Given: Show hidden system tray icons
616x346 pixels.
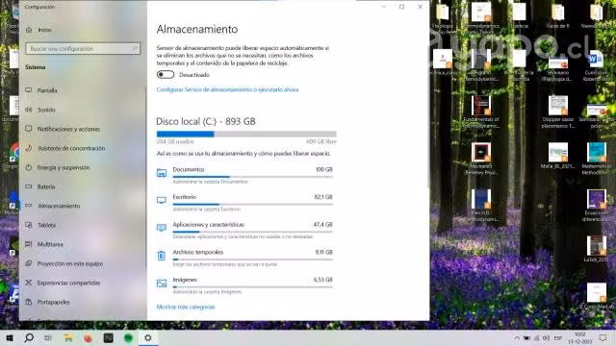Looking at the screenshot, I should (x=517, y=338).
